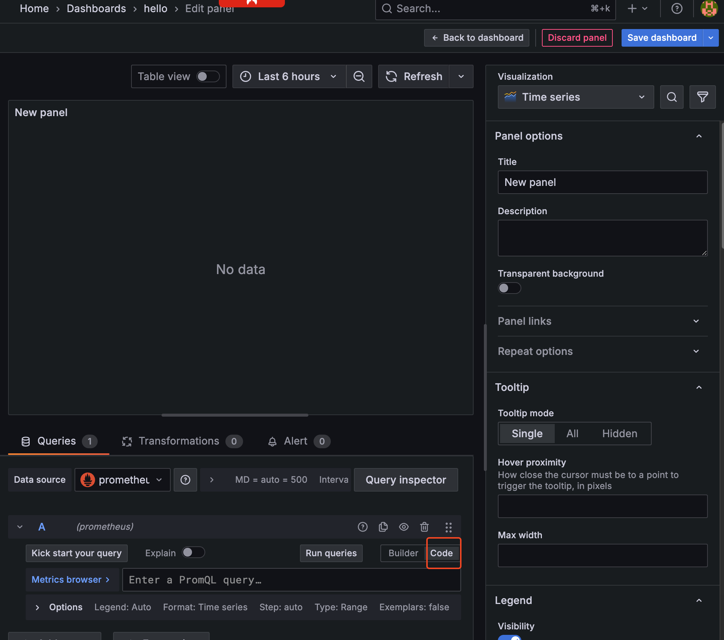Viewport: 724px width, 640px height.
Task: Click query A help question mark icon
Action: (x=362, y=527)
